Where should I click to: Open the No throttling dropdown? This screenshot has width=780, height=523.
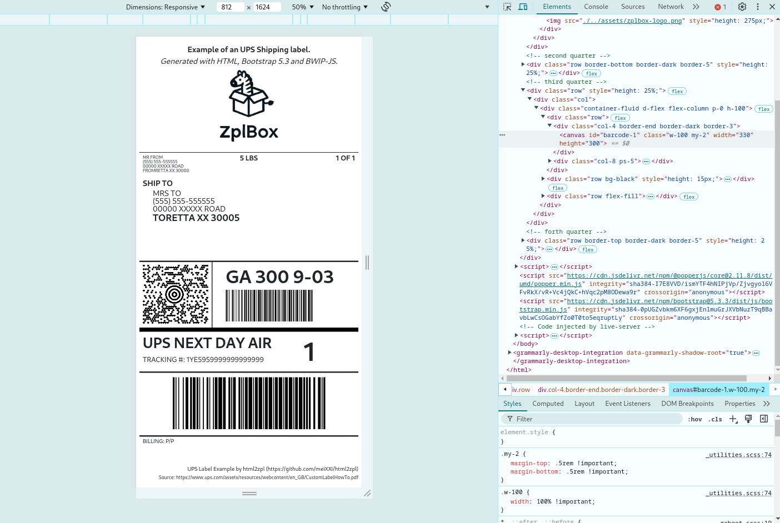pyautogui.click(x=345, y=7)
